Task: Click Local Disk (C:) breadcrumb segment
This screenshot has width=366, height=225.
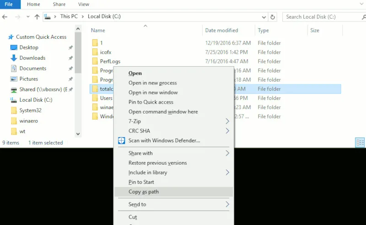Action: click(x=104, y=16)
